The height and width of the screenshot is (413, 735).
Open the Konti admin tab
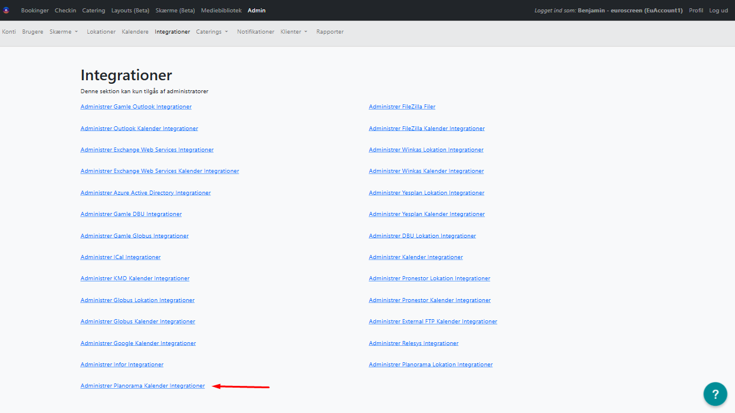[x=9, y=32]
